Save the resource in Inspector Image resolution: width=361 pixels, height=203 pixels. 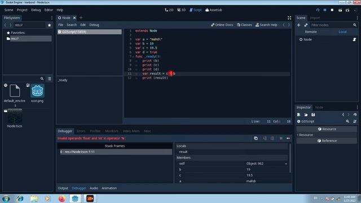(313, 114)
